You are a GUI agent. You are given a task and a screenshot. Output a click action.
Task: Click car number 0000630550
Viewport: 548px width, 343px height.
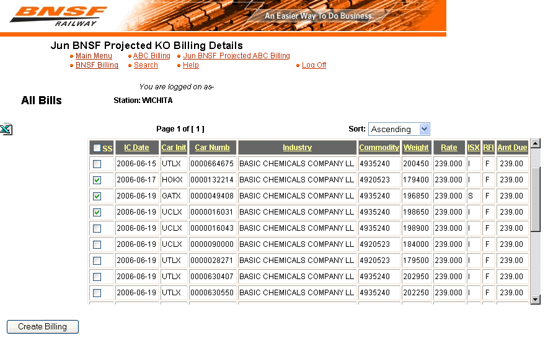(212, 293)
